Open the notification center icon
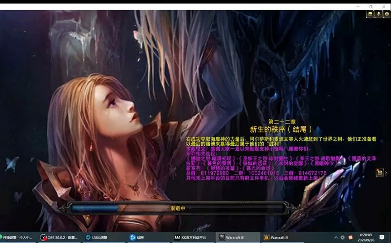The height and width of the screenshot is (243, 391). point(382,238)
